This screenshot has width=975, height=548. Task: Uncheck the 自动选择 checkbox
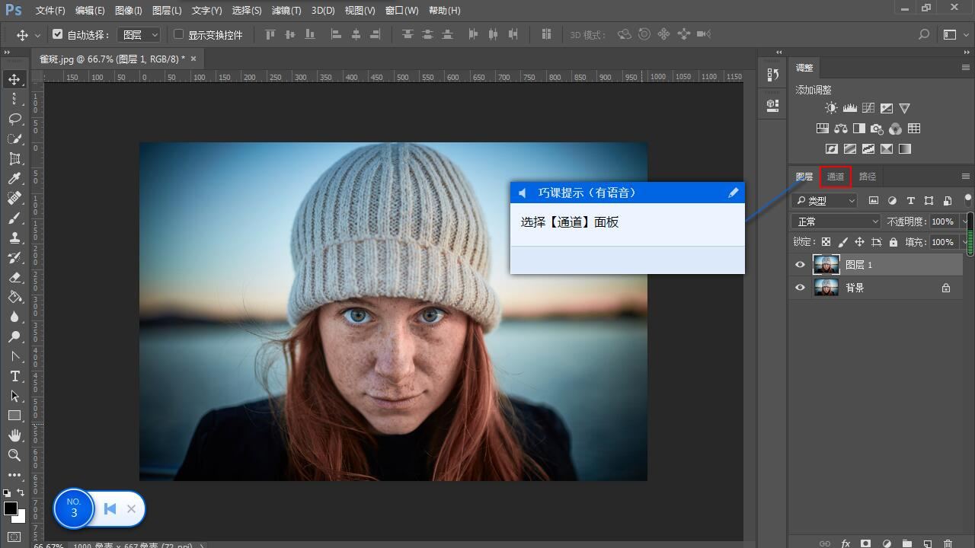click(57, 34)
